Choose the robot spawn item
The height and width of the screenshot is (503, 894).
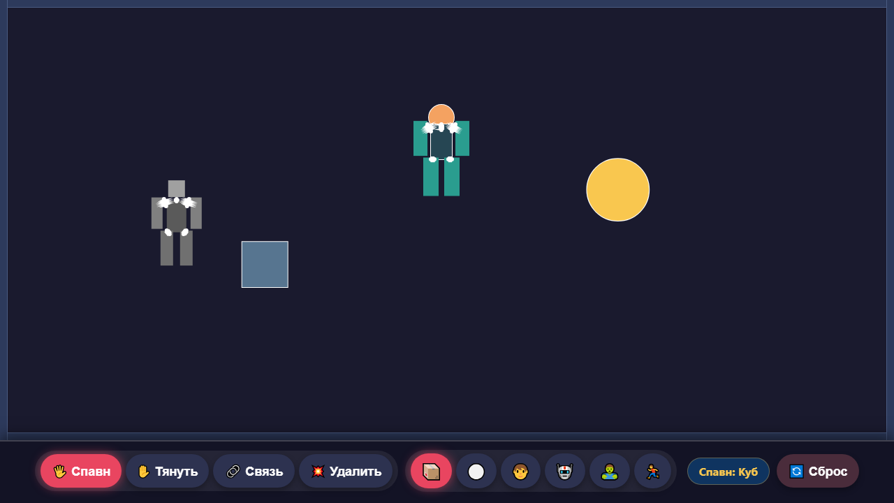(x=565, y=472)
